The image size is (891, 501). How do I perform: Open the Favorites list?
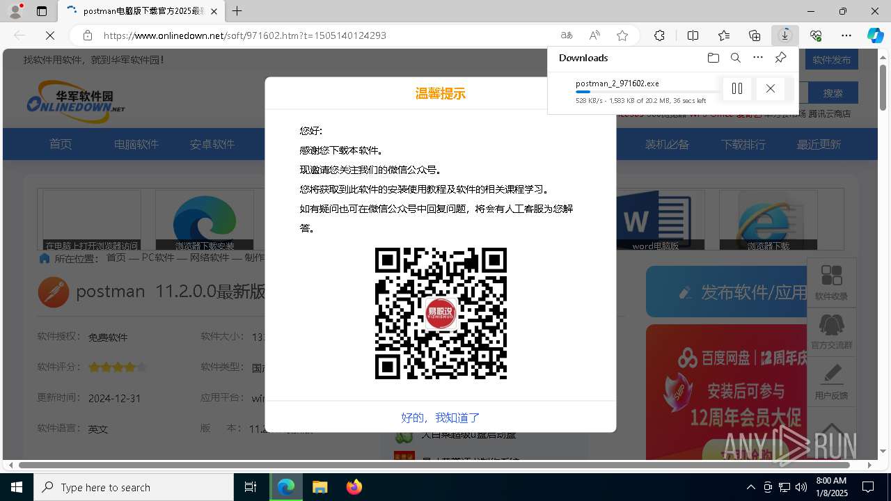(724, 35)
